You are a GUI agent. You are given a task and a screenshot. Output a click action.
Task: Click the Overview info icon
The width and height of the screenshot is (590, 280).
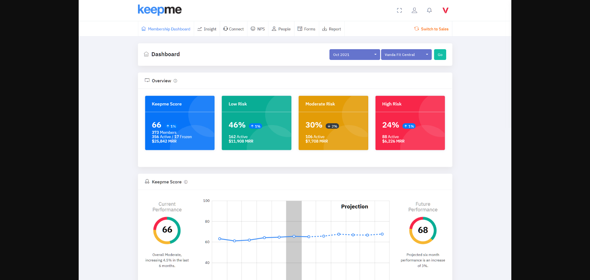(175, 81)
